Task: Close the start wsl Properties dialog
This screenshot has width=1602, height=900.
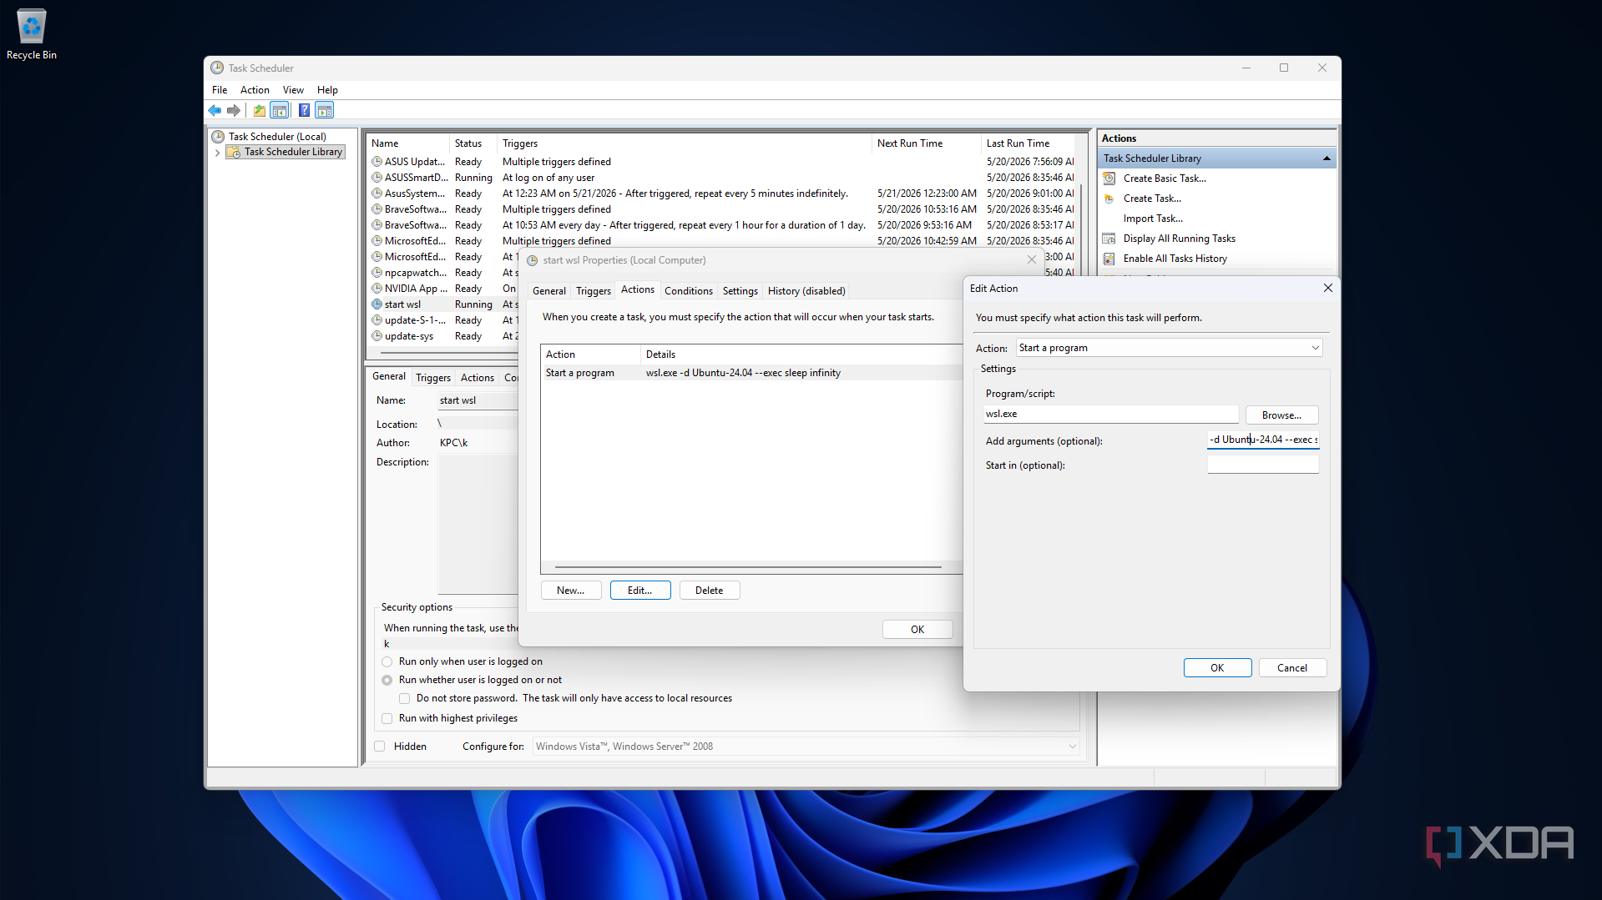Action: (1032, 259)
